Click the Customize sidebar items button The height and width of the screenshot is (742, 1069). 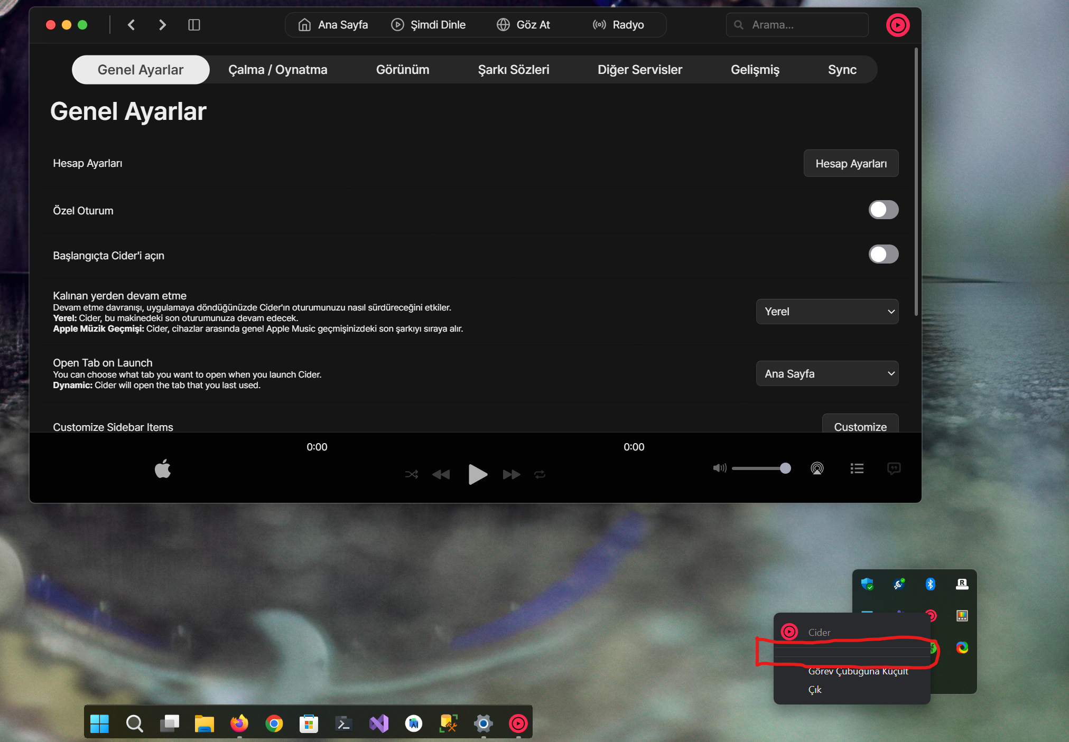860,426
